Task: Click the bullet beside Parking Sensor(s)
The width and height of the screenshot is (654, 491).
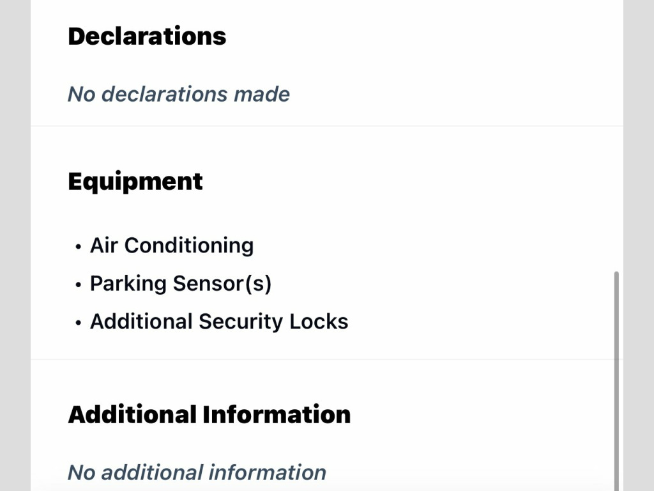Action: click(x=78, y=284)
